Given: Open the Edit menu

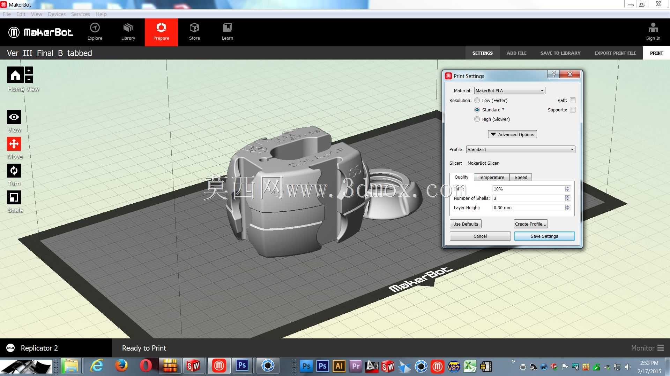Looking at the screenshot, I should (x=21, y=14).
